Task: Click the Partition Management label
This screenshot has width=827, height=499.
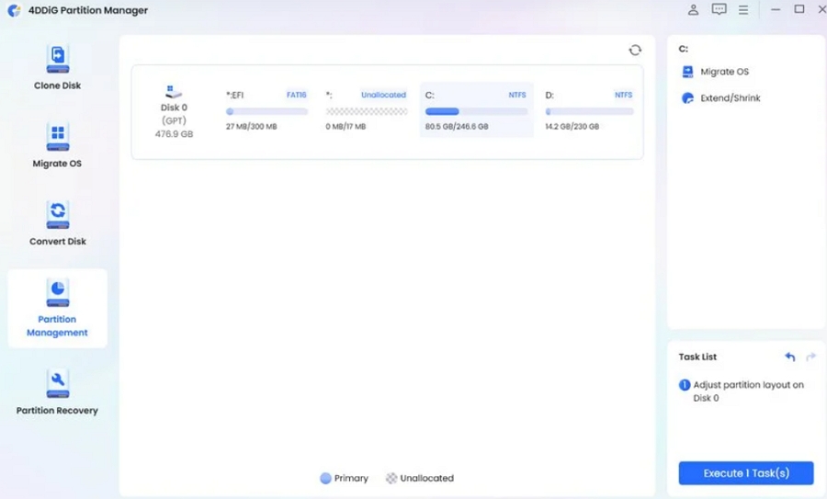Action: click(58, 326)
